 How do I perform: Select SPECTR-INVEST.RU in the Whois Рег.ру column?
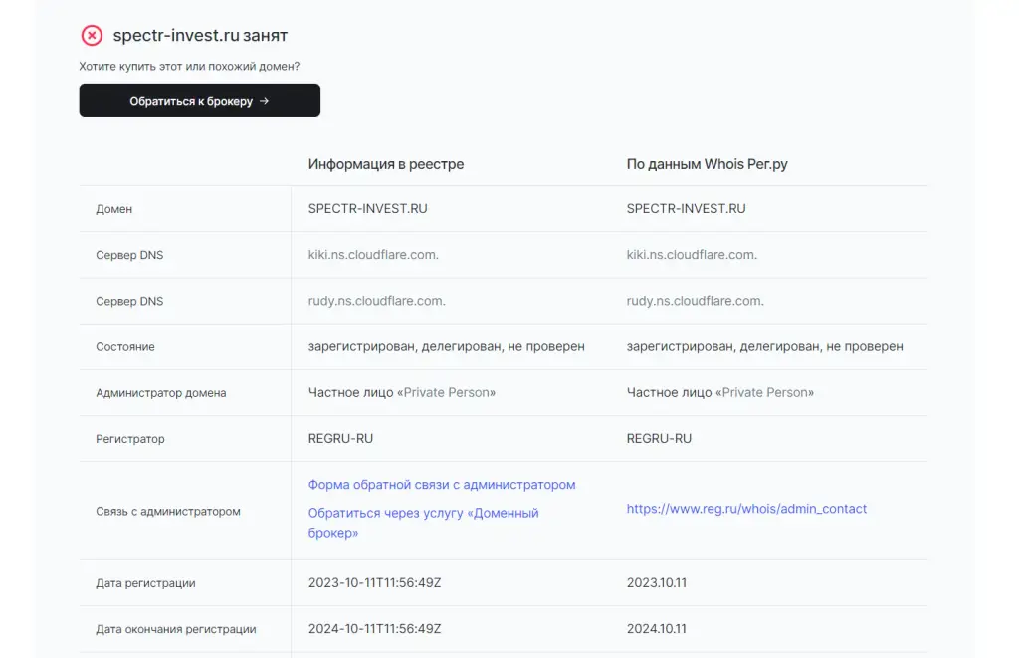687,209
